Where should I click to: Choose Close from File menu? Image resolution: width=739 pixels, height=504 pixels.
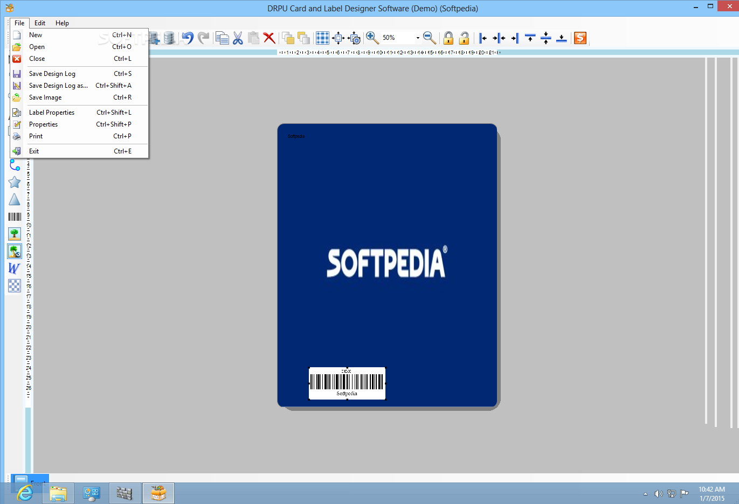(x=79, y=59)
